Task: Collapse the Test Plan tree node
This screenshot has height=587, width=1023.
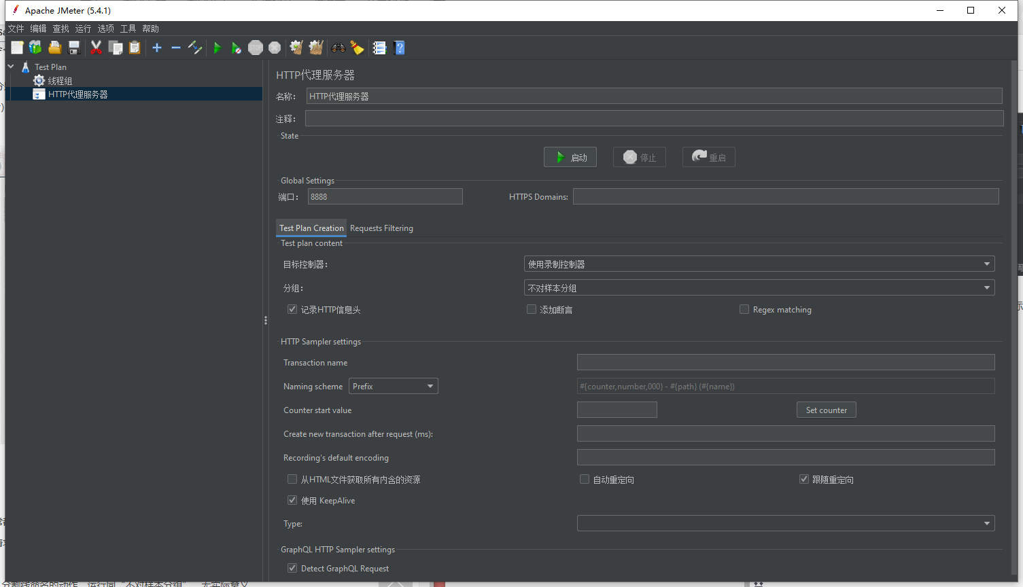Action: click(11, 67)
